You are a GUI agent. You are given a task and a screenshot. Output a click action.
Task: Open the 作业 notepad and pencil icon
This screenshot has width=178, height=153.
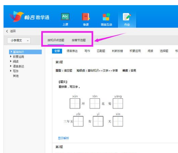coord(127,17)
